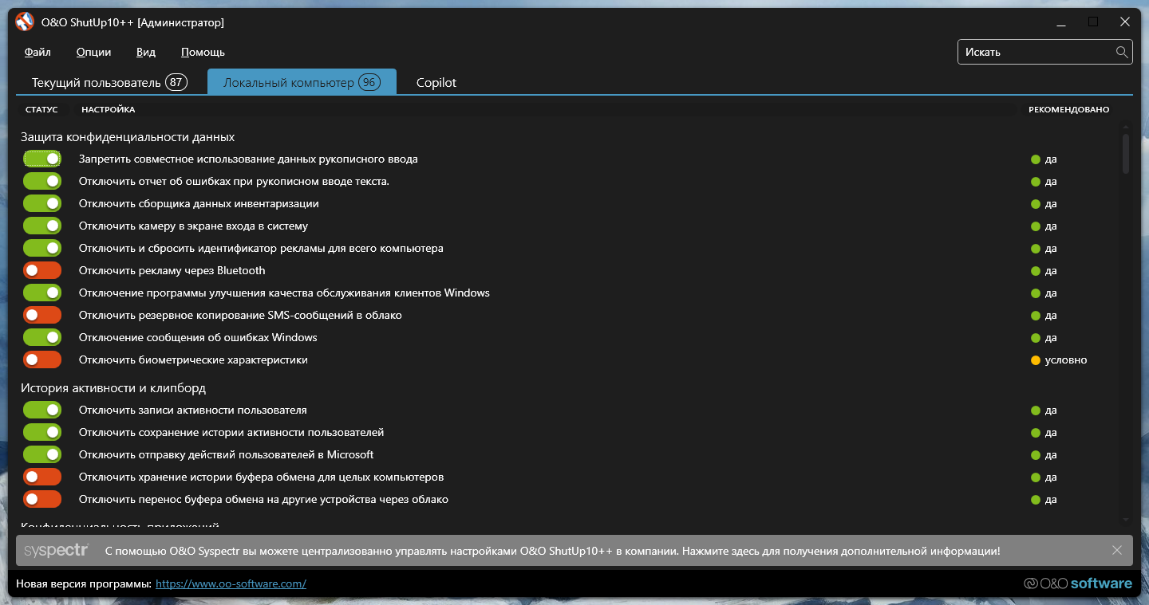Click the label text 'Отключить рекламу через Bluetooth'
The image size is (1149, 605).
point(172,270)
